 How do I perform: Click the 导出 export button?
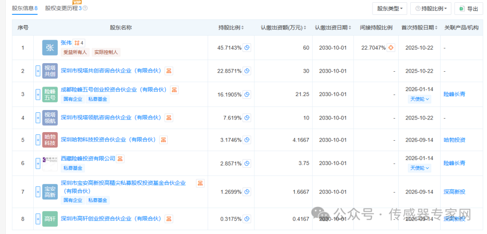pos(469,9)
